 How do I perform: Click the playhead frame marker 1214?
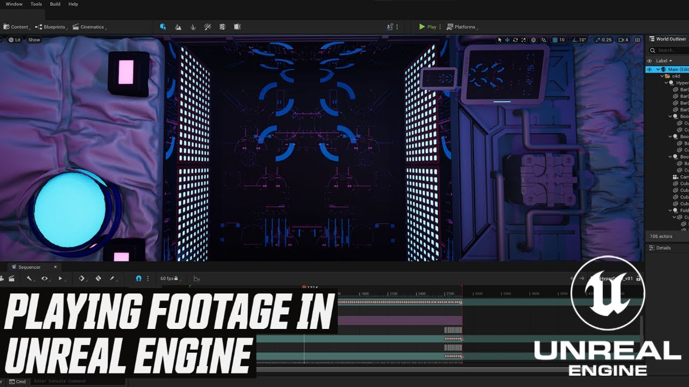pyautogui.click(x=311, y=288)
